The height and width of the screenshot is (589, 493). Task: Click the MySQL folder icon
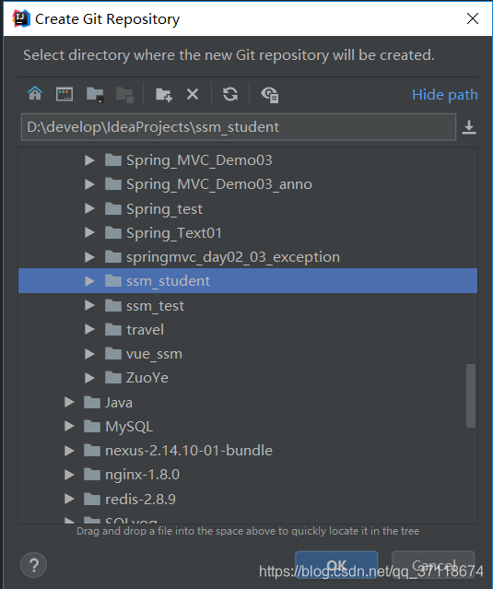91,427
